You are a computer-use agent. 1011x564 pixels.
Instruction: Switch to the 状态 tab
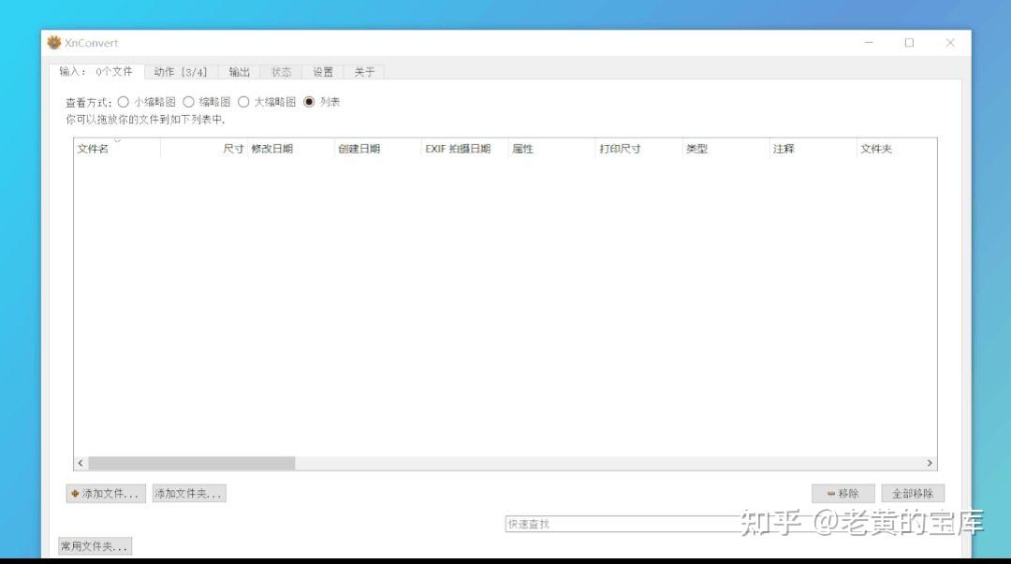281,72
